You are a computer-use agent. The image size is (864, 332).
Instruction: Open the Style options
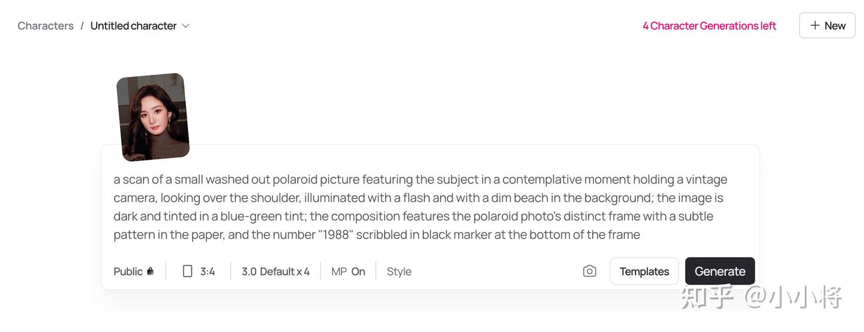399,271
